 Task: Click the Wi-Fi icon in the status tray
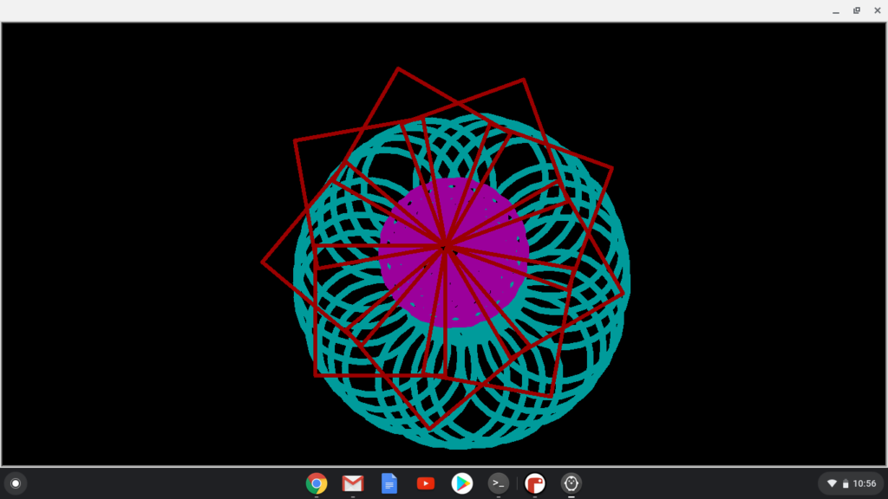(832, 483)
